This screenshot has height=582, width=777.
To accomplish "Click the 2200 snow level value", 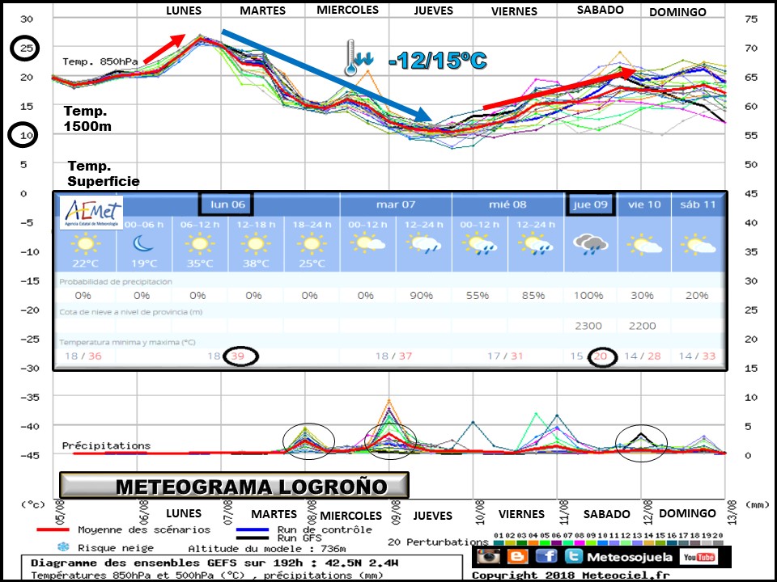I will tap(642, 326).
